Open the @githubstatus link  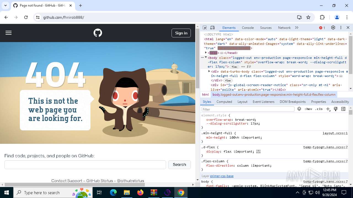click(130, 181)
